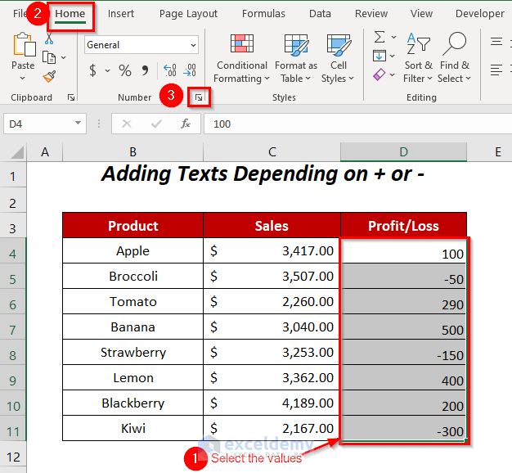Viewport: 512px width, 473px height.
Task: Switch to the Insert ribbon tab
Action: [x=121, y=14]
